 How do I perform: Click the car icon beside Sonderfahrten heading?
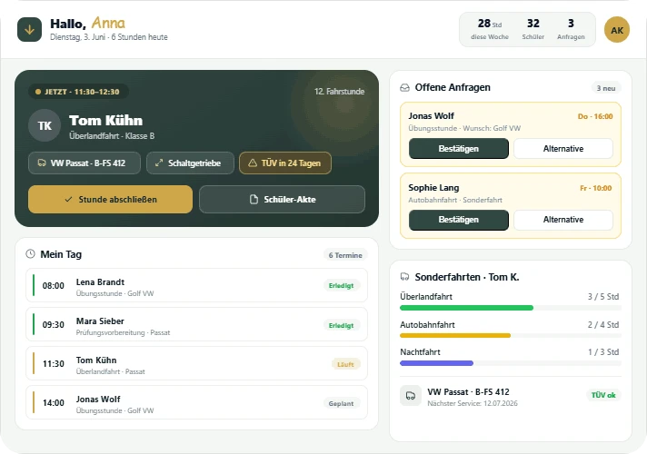click(x=404, y=277)
